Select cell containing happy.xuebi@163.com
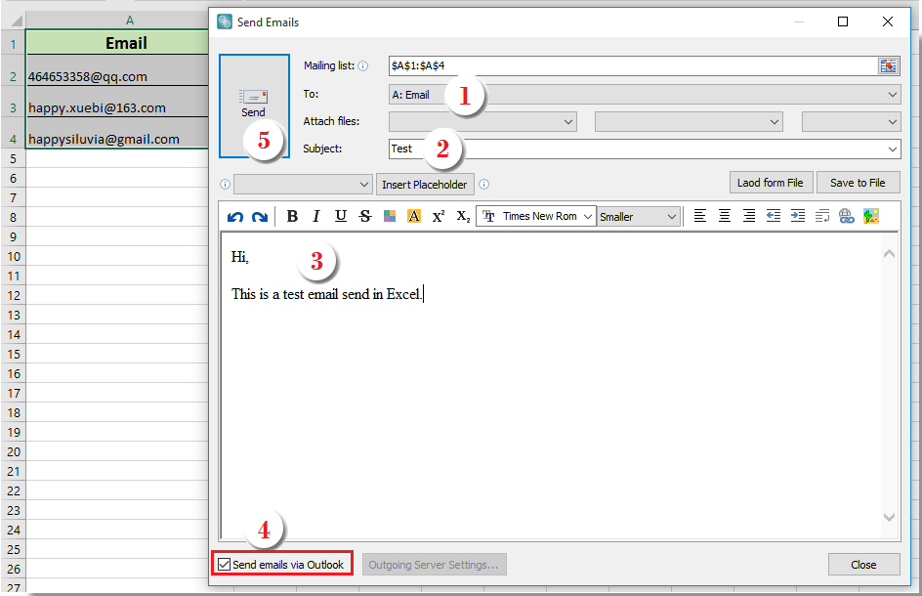This screenshot has height=596, width=922. click(98, 107)
